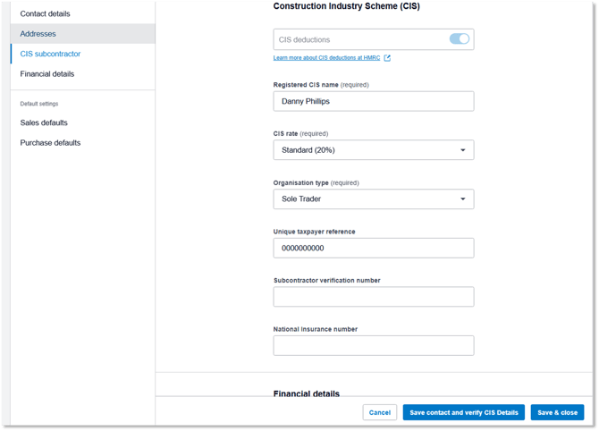The image size is (599, 431).
Task: Click the Organisation type dropdown arrow
Action: [462, 199]
